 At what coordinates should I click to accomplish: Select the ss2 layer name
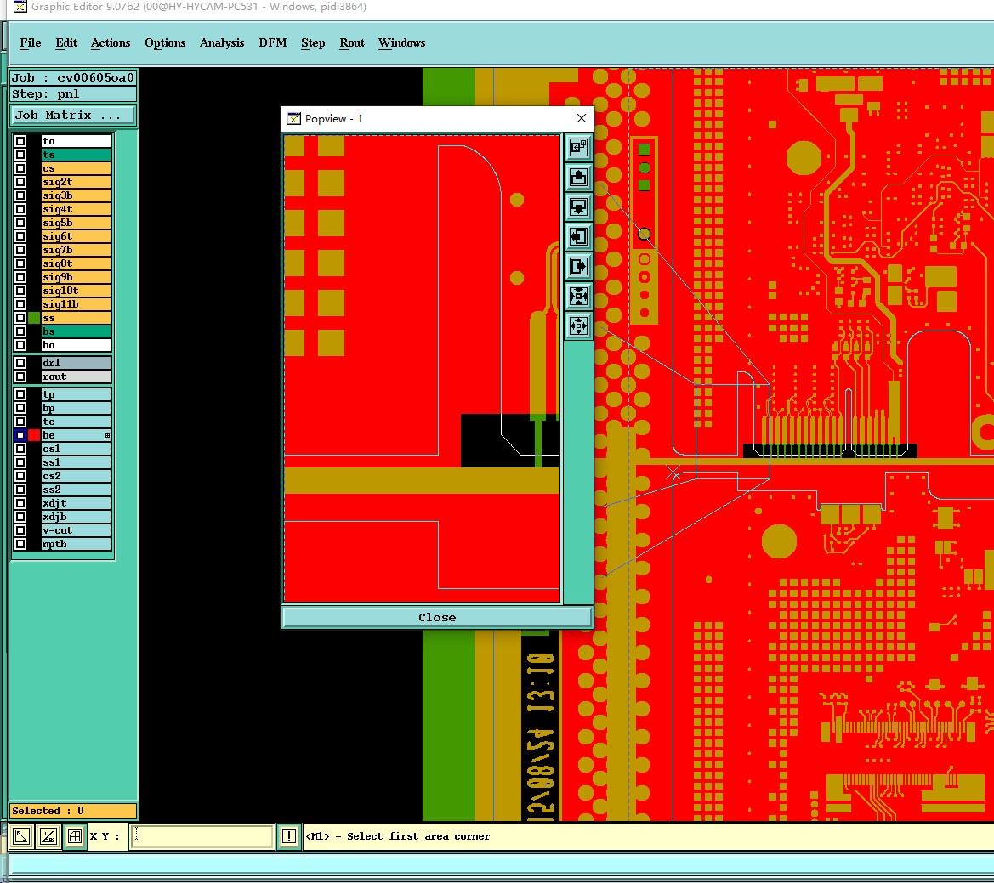tap(76, 489)
